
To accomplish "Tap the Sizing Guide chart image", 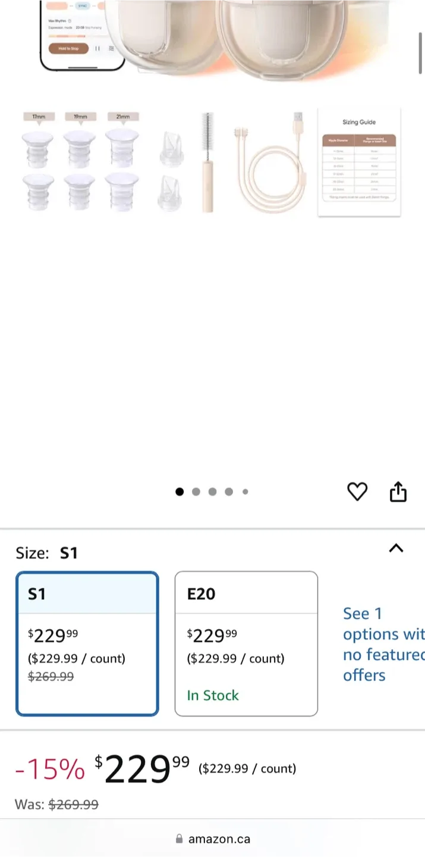I will (x=359, y=162).
